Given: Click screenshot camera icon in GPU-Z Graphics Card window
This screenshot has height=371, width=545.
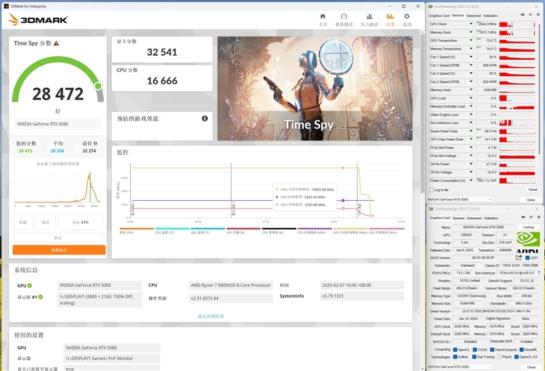Looking at the screenshot, I should (x=523, y=217).
